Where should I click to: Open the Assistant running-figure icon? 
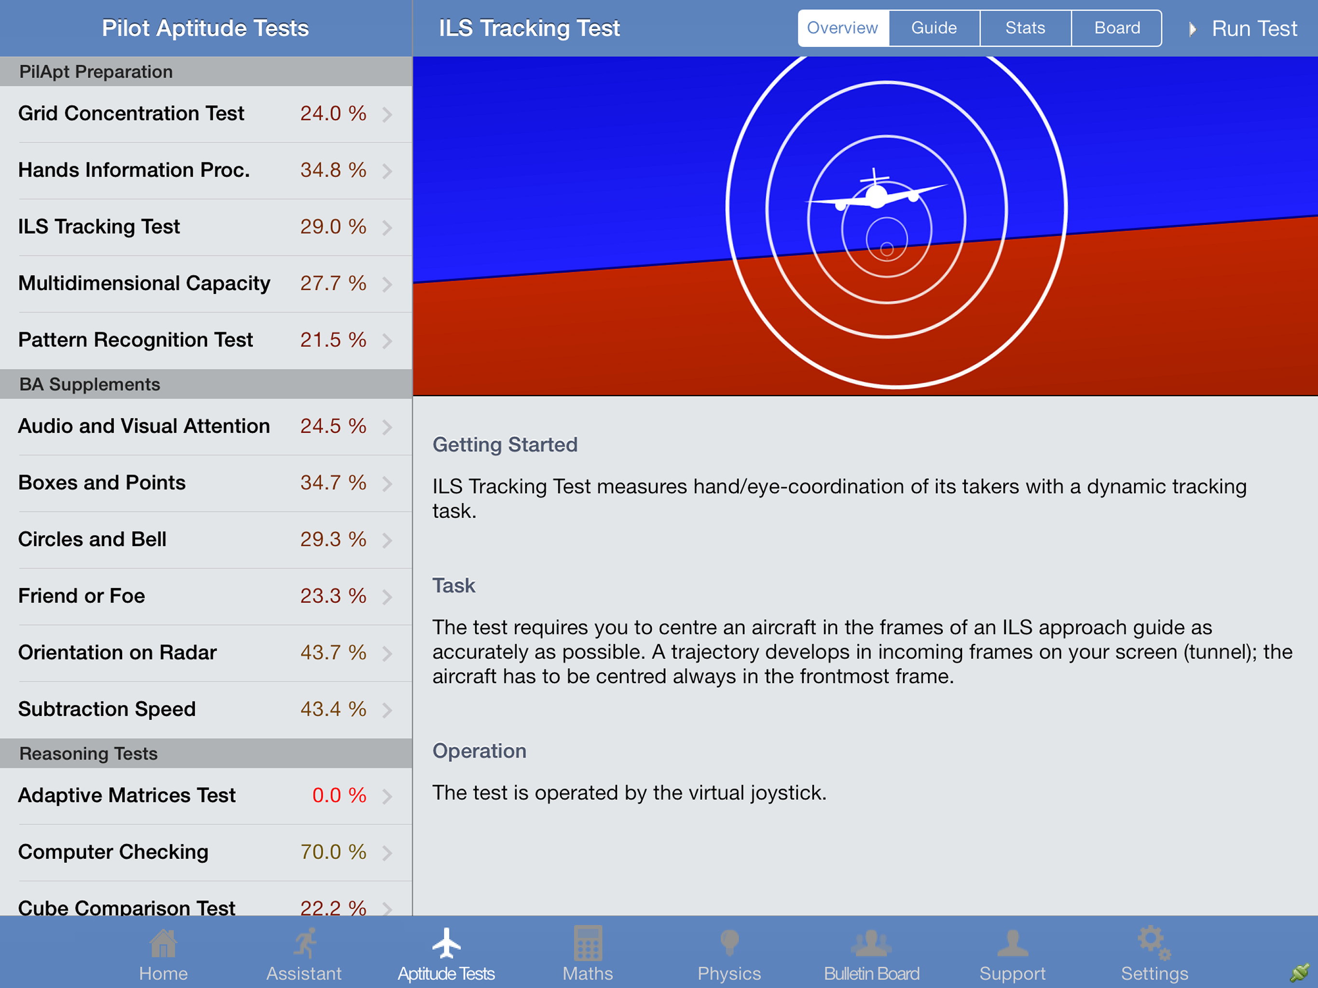point(305,943)
